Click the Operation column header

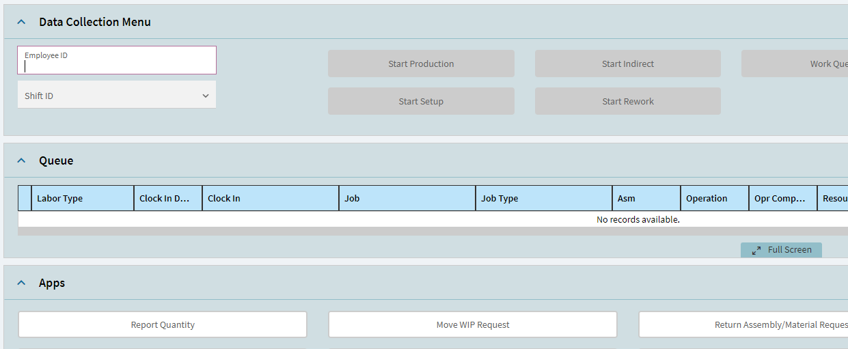point(715,198)
